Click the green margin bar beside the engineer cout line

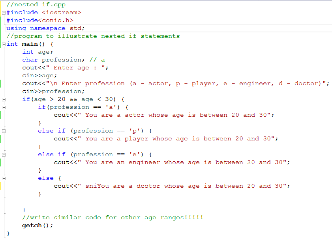1,162
